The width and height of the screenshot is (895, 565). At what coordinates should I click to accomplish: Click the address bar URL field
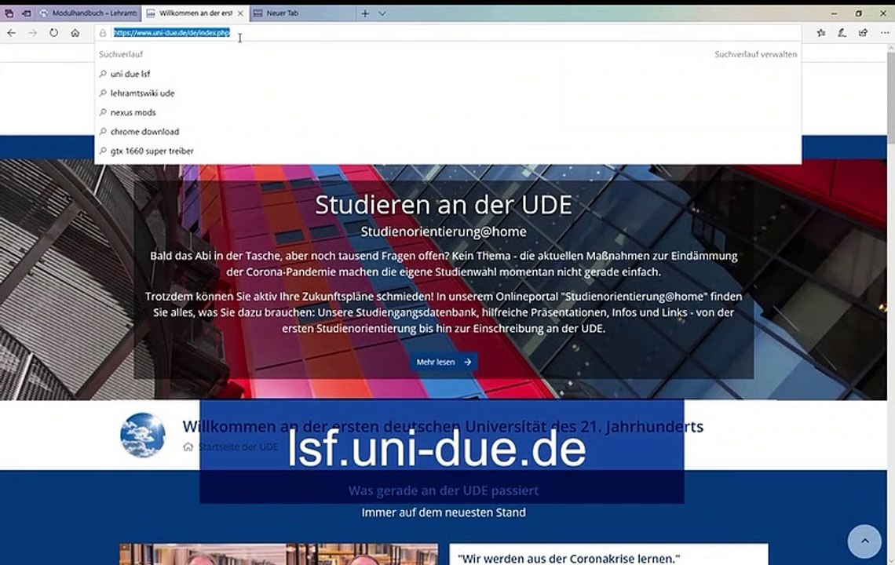coord(448,33)
